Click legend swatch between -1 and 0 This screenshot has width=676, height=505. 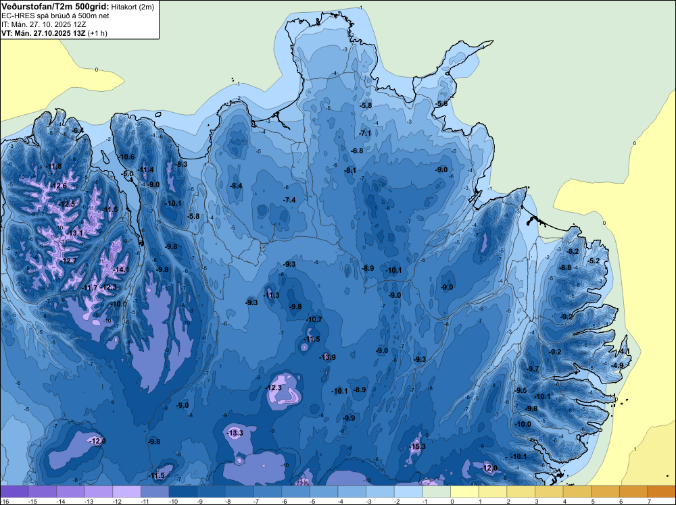tap(436, 491)
